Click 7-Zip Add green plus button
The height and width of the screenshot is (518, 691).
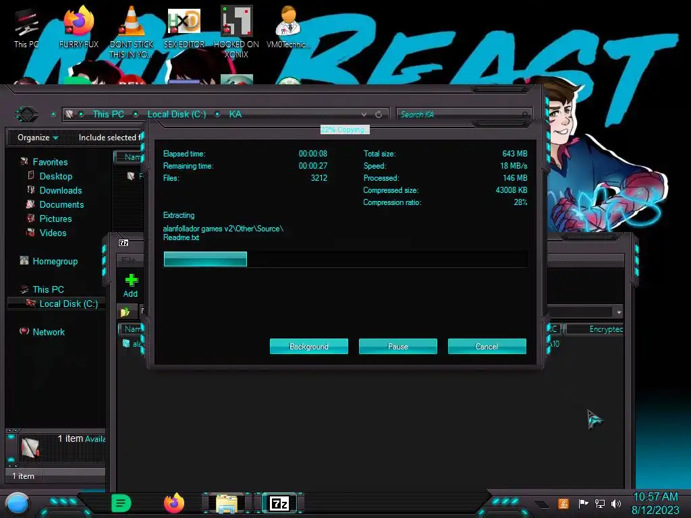pyautogui.click(x=130, y=285)
